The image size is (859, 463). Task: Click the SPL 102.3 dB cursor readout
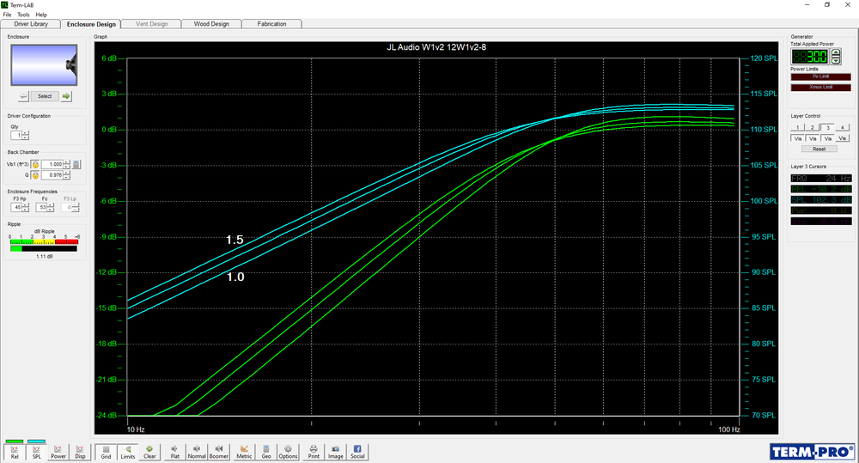point(820,200)
